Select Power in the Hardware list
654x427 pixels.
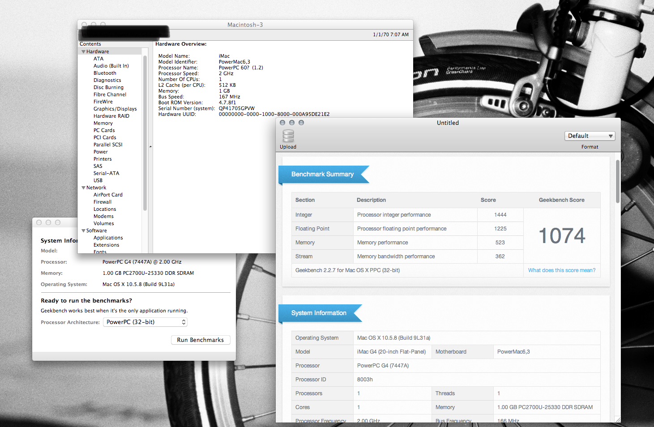(101, 152)
